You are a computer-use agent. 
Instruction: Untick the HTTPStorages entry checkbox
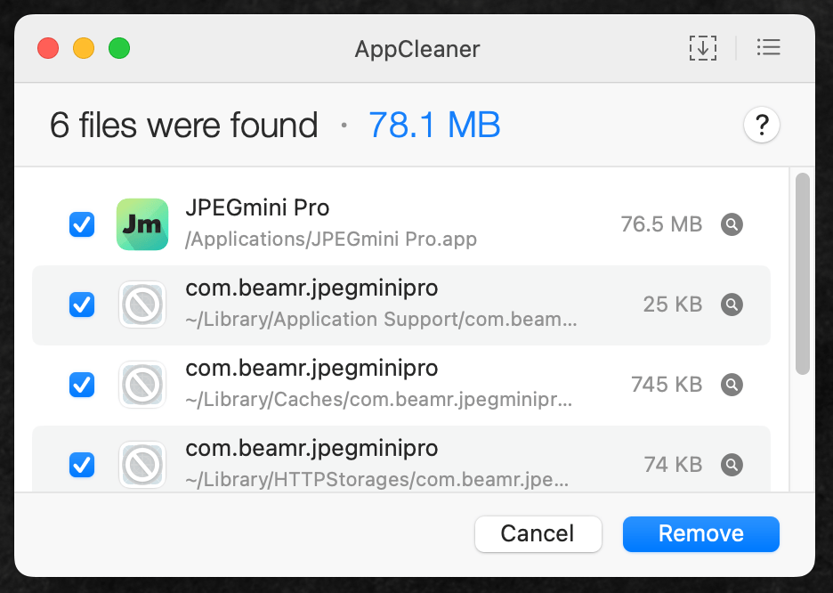point(82,465)
